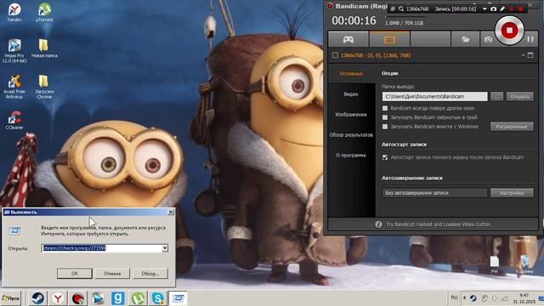Click the Открыть button in Bandicam
Image resolution: width=544 pixels, height=306 pixels.
pos(519,96)
